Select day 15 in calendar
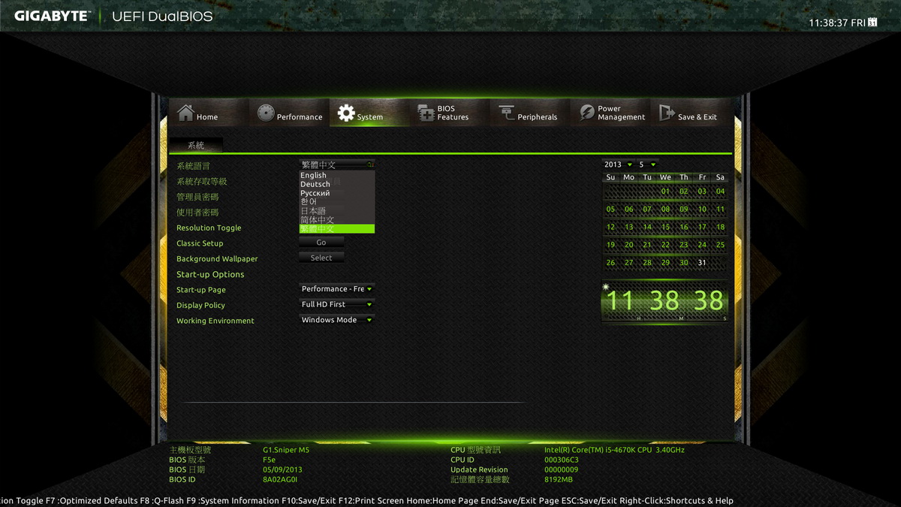This screenshot has width=901, height=507. [x=665, y=227]
